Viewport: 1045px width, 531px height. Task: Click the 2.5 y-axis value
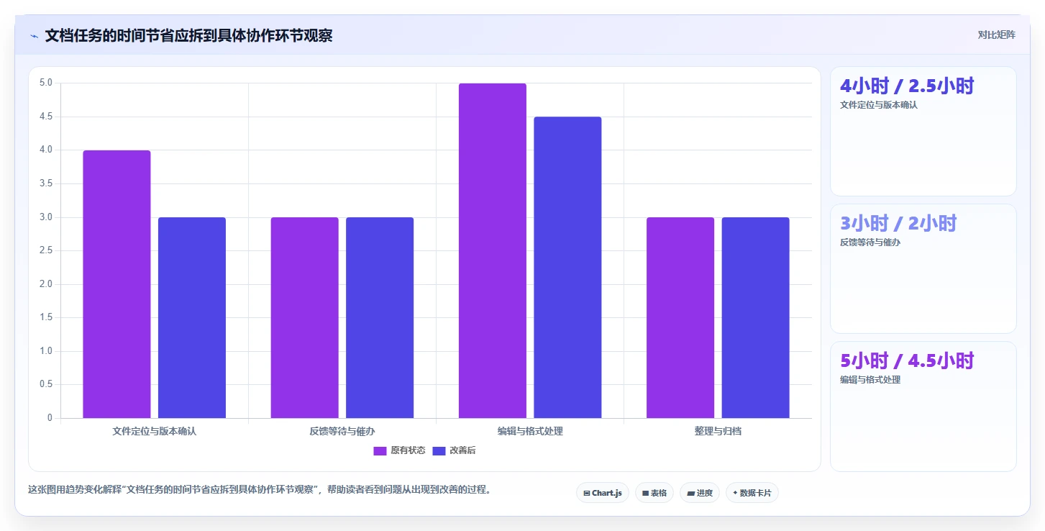click(x=46, y=250)
